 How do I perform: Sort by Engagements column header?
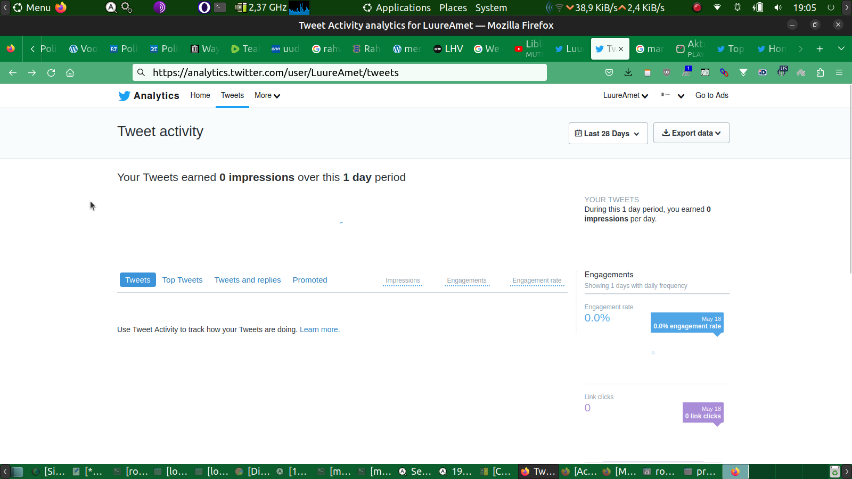466,280
